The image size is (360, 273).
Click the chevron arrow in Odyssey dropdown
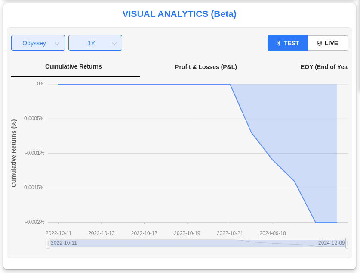click(x=57, y=44)
